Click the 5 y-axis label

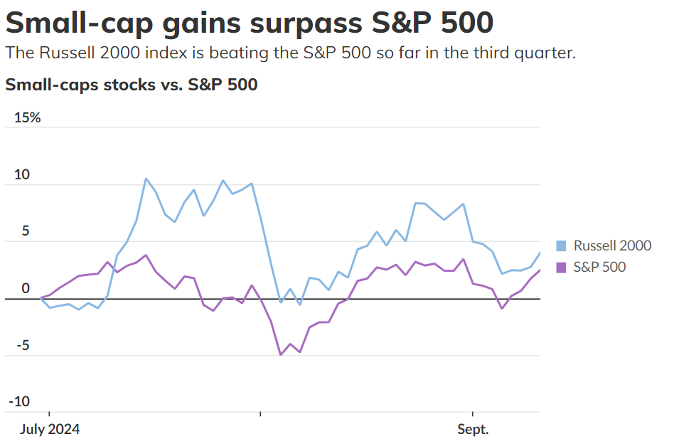pyautogui.click(x=24, y=231)
